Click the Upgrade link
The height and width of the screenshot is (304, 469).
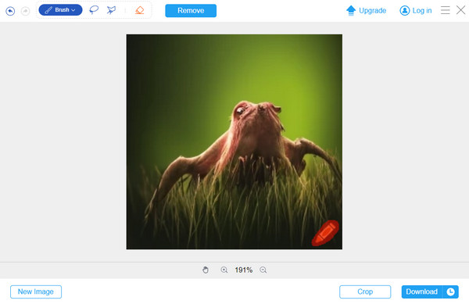point(367,10)
